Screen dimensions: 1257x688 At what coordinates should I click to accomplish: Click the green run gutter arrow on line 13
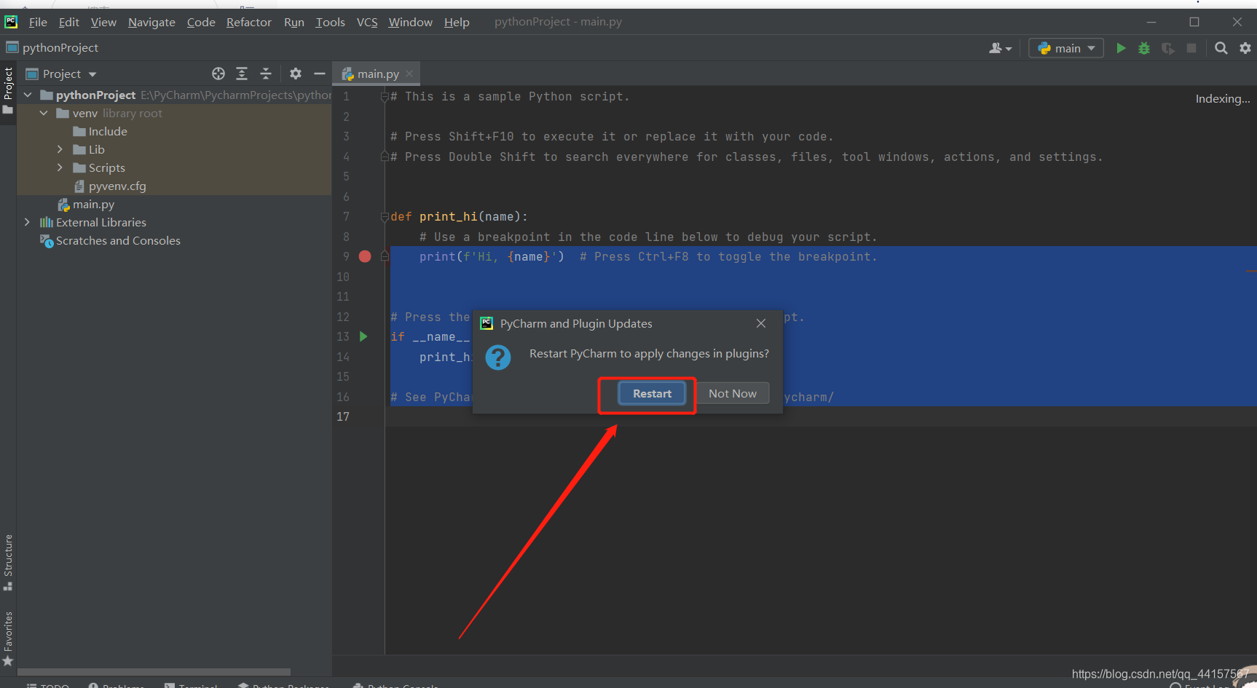tap(363, 336)
